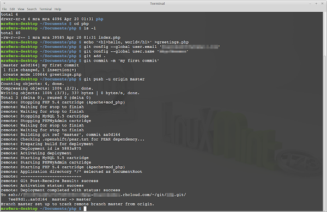Click 'remote: Stopping PHPMyAdmin cartridge' line

point(46,120)
